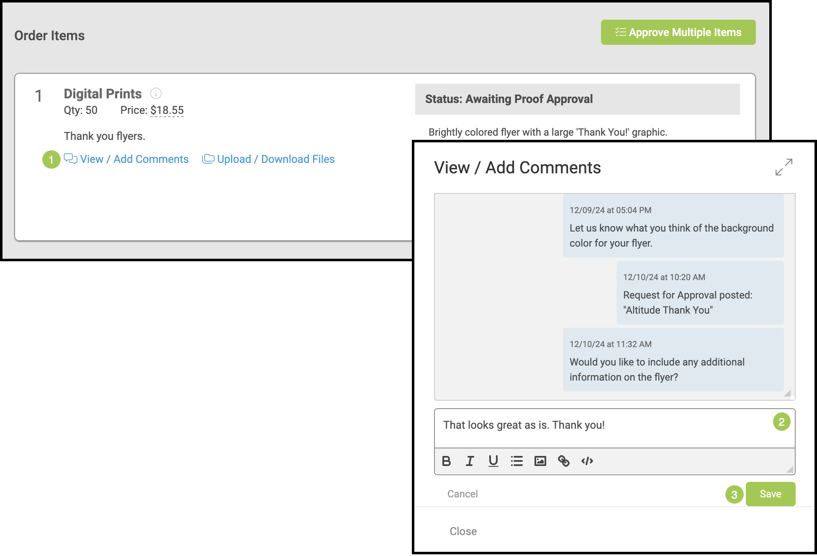Viewport: 817px width, 556px height.
Task: Select the 12/10/24 Request for Approval message
Action: [x=700, y=293]
